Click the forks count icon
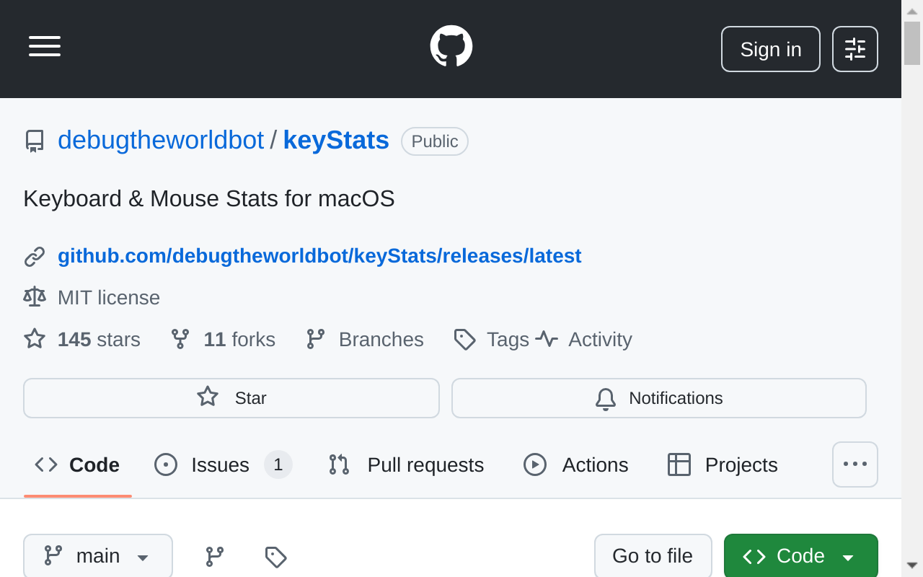 (179, 339)
